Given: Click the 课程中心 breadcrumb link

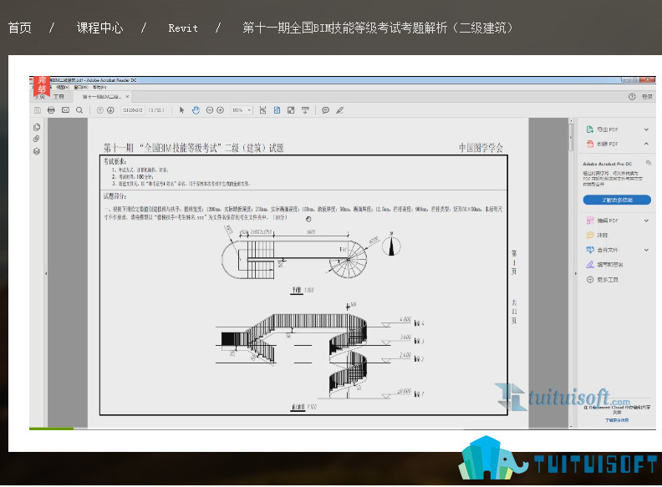Looking at the screenshot, I should 100,28.
